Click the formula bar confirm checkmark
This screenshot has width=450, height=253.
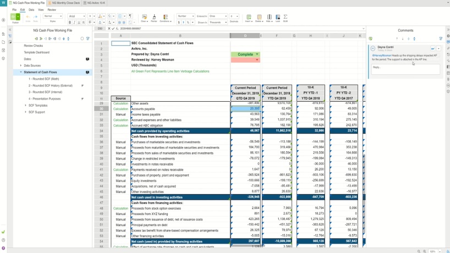coord(113,29)
